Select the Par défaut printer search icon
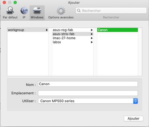Viewport: 149px width, 127px height. pos(10,11)
